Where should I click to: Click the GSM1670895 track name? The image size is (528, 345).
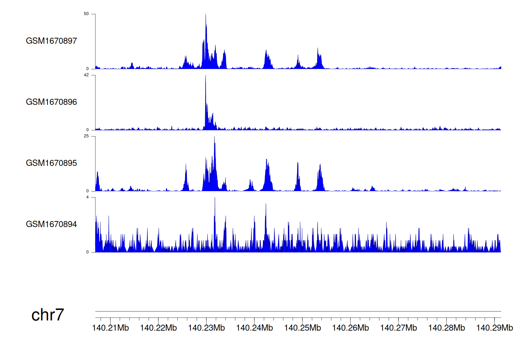(x=51, y=163)
